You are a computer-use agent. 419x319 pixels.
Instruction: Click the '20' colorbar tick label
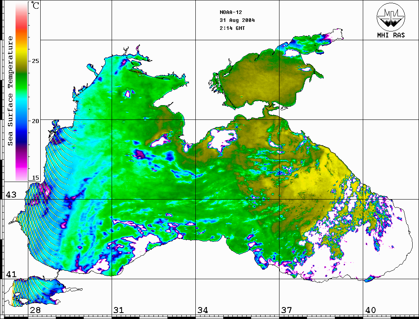pyautogui.click(x=35, y=121)
